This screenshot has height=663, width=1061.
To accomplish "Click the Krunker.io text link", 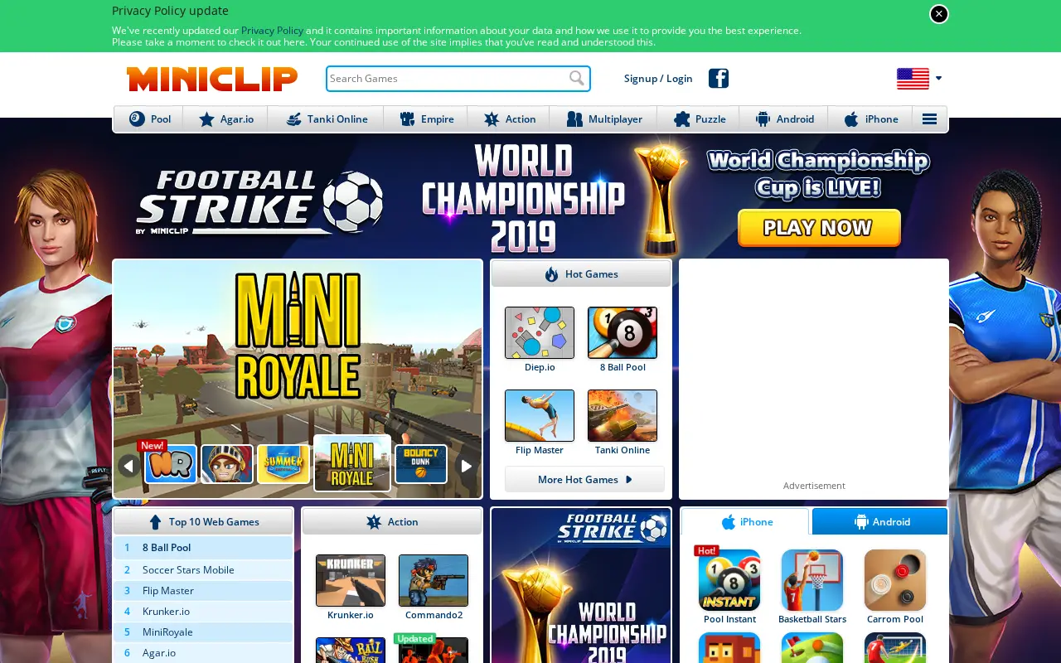I will 351,615.
